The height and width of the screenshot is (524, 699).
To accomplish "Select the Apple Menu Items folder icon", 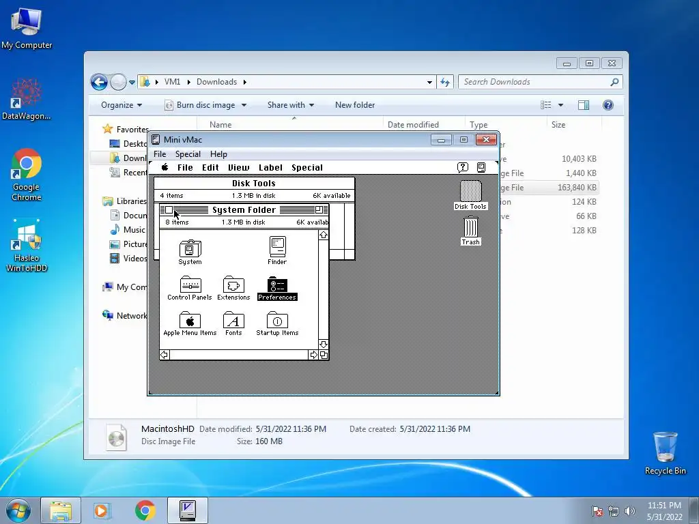I will coord(190,320).
